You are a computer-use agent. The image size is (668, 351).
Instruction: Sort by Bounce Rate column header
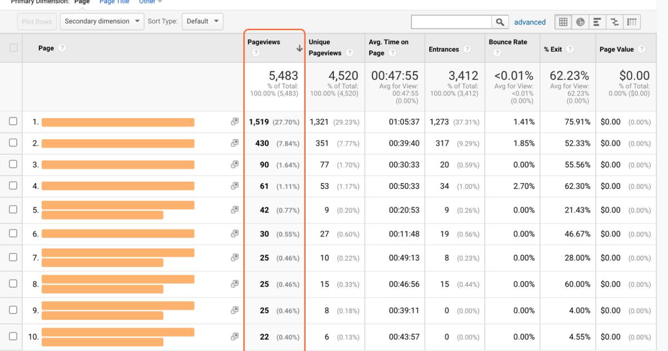[508, 42]
